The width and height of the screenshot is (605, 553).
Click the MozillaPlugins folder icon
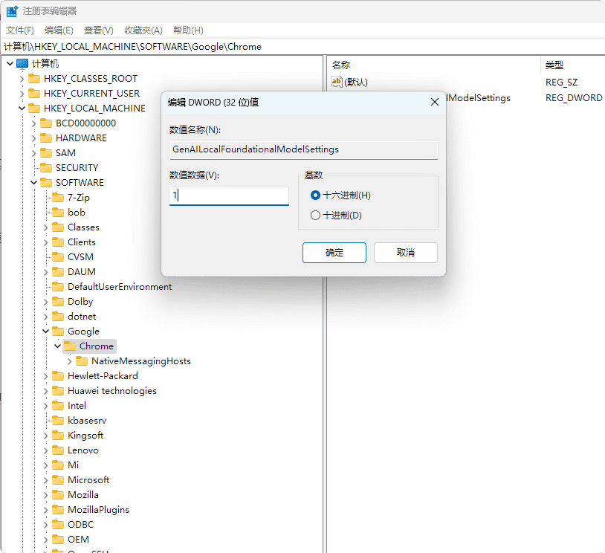coord(58,509)
